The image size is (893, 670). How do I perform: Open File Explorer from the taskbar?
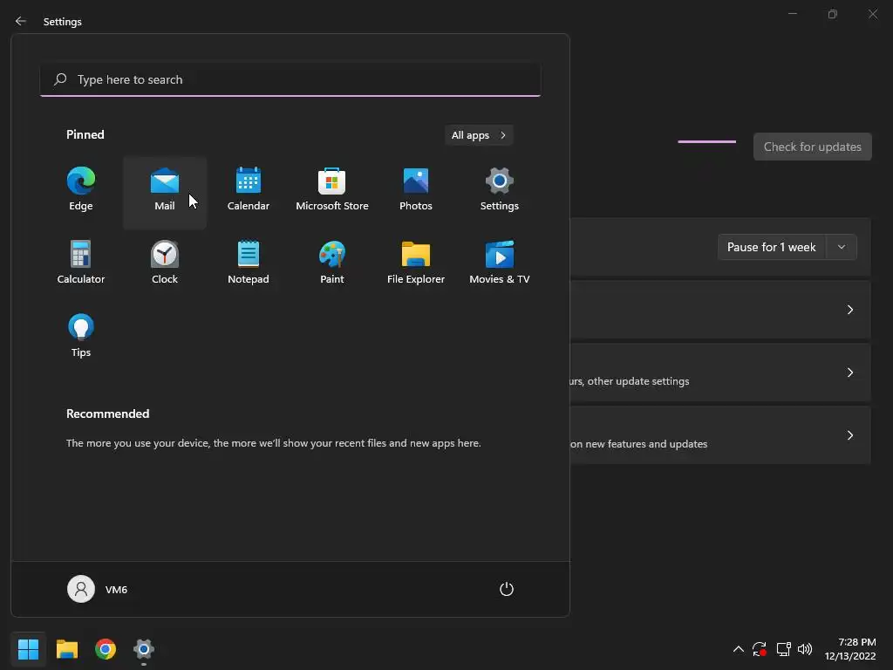pyautogui.click(x=66, y=649)
